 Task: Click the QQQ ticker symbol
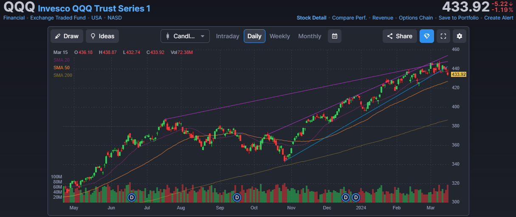point(19,8)
